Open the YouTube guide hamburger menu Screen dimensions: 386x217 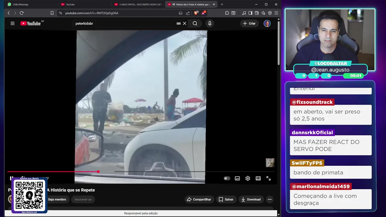tap(12, 23)
